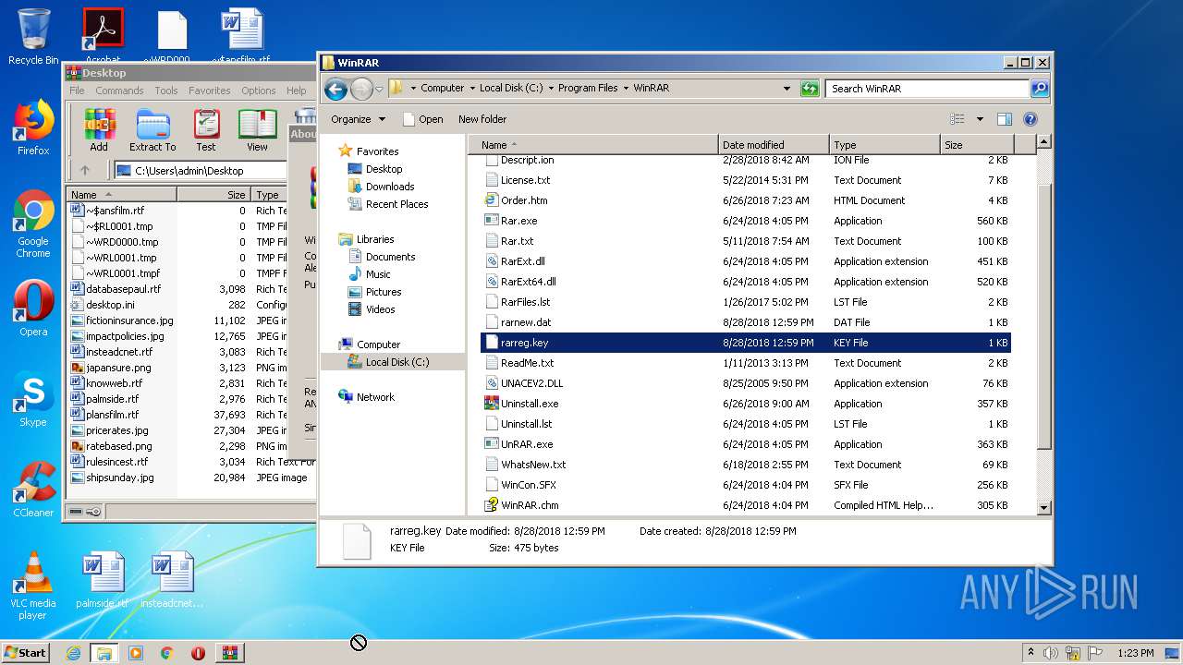Sort by Size column in Explorer

(x=976, y=145)
